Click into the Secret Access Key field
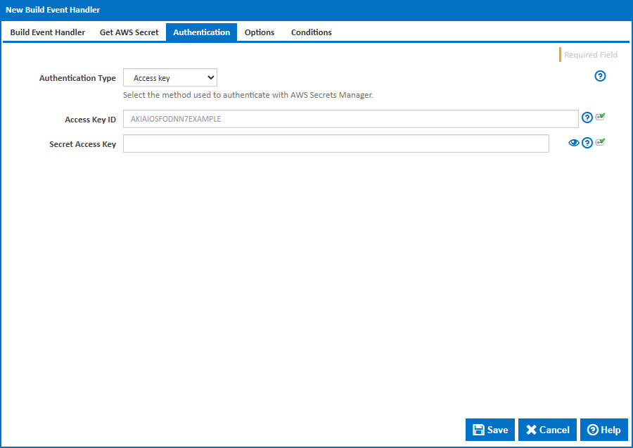633x448 pixels. pos(335,143)
